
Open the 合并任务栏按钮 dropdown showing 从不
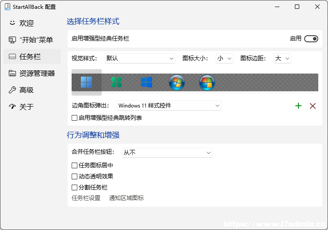tap(167, 152)
